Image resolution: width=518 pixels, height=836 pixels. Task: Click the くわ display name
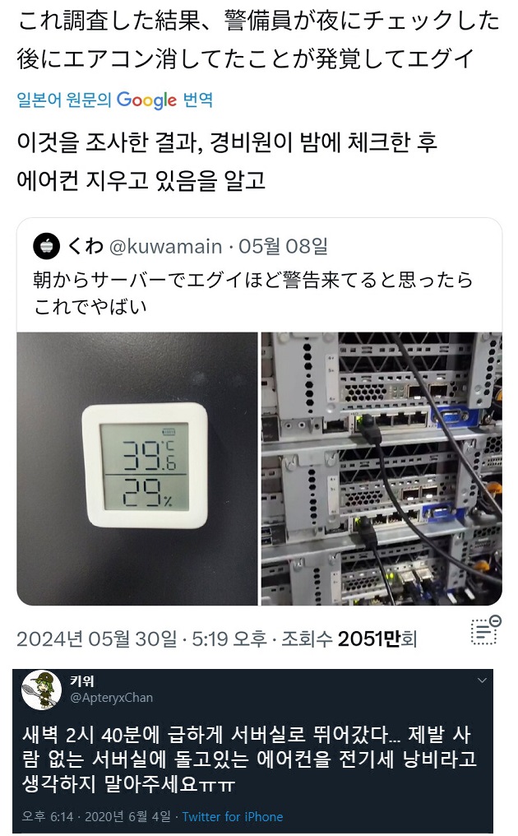86,246
